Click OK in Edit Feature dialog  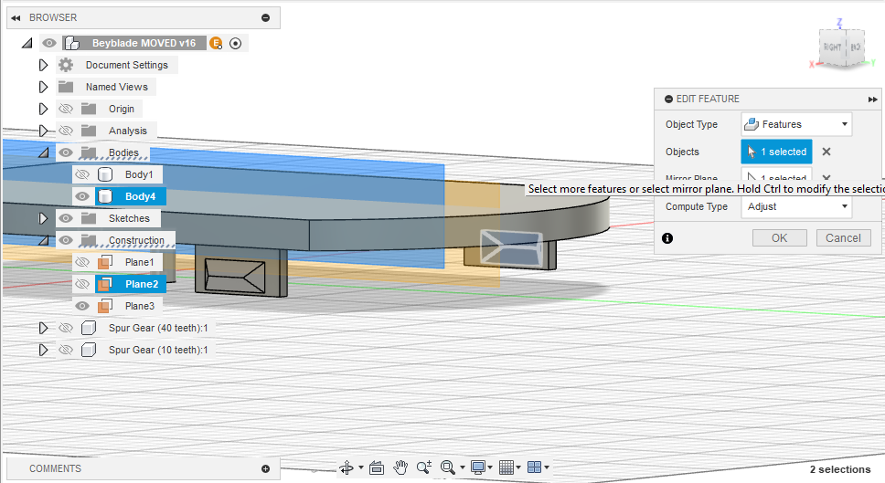click(780, 237)
